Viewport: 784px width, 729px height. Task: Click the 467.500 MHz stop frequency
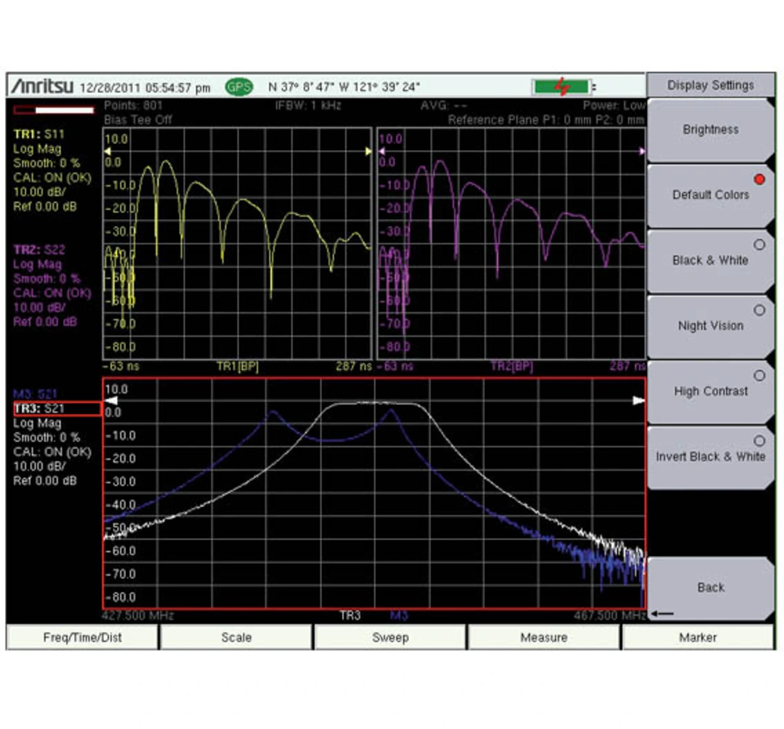pos(610,615)
